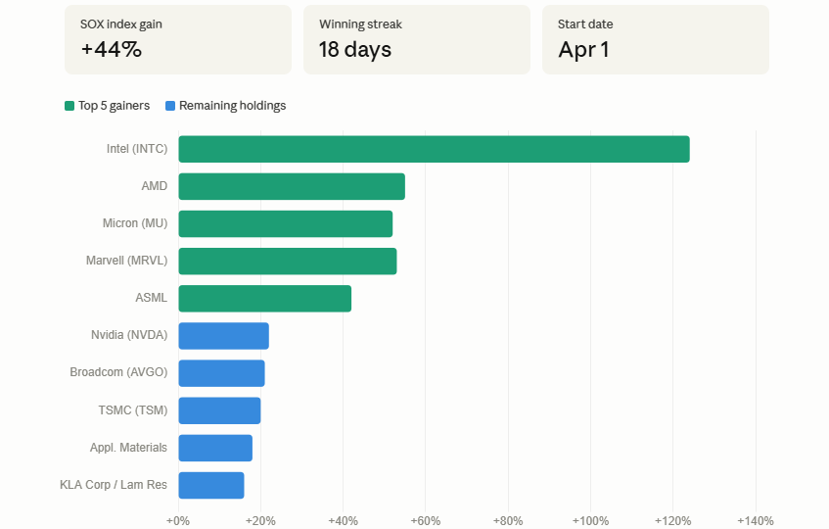Select the Winning streak 18 days card
Viewport: 829px width, 529px height.
pyautogui.click(x=417, y=39)
